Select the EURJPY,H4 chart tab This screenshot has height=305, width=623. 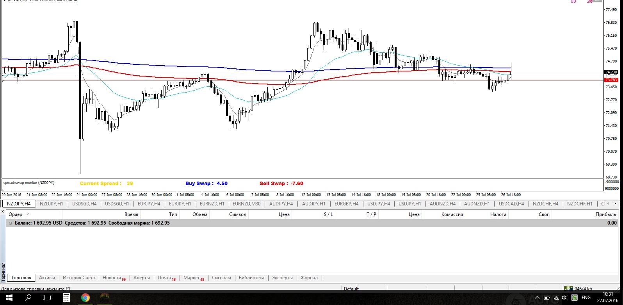click(149, 204)
